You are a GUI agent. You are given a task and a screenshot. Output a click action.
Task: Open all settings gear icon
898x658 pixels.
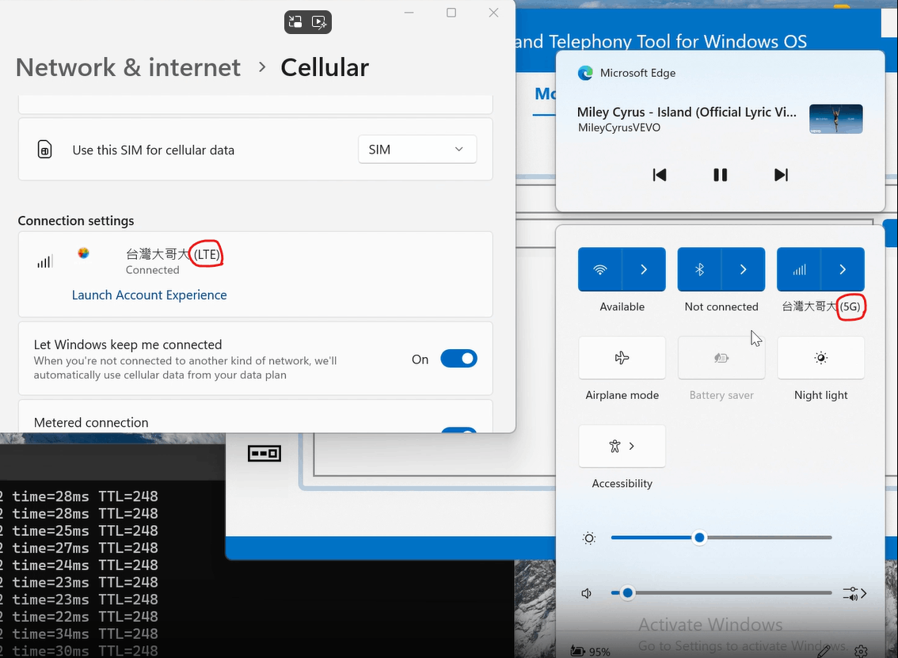pos(861,651)
